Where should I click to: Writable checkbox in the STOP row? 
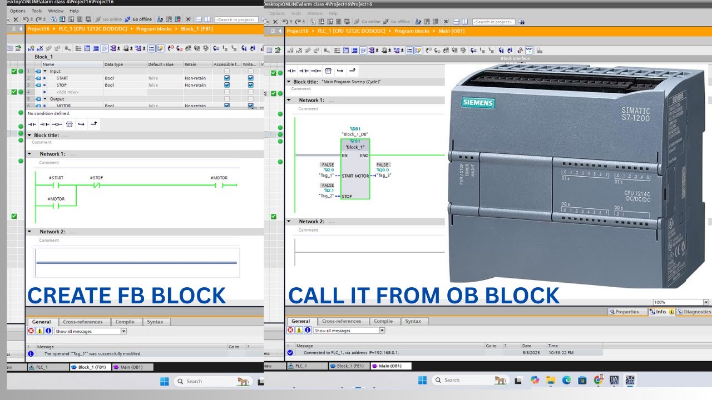pyautogui.click(x=250, y=85)
